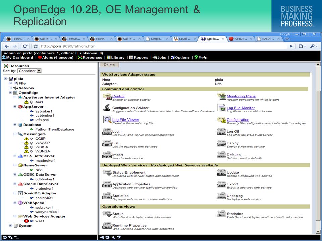Open the Options menu item
322x241 pixels.
[x=180, y=57]
